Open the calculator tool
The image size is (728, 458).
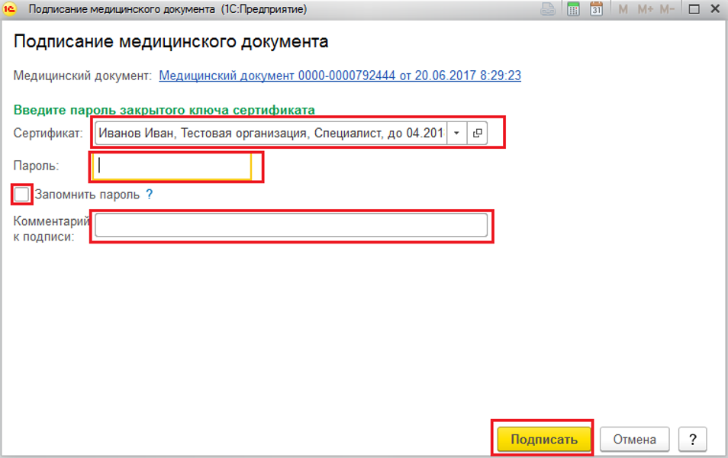(x=572, y=9)
